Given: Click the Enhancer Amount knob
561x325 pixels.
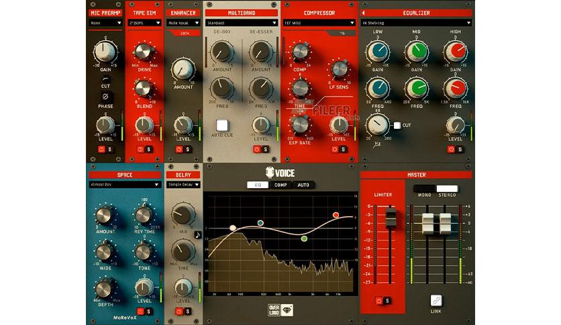Looking at the screenshot, I should [x=183, y=69].
